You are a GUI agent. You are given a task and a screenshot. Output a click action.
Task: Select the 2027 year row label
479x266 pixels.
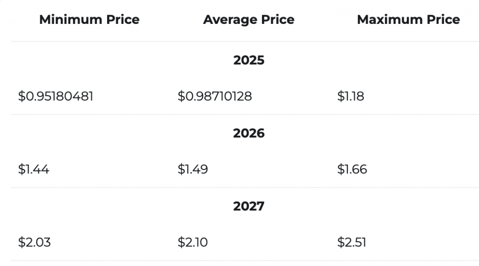click(249, 206)
